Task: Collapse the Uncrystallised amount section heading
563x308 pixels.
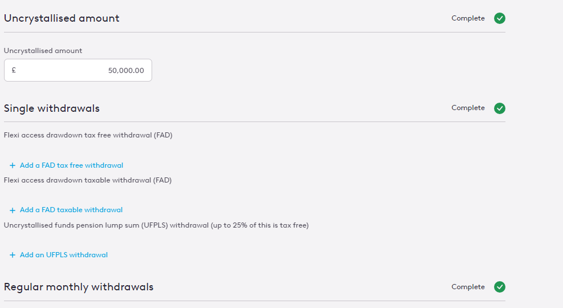Action: [x=62, y=18]
